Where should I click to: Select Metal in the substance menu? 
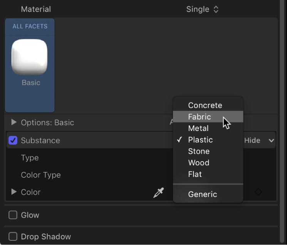(198, 128)
